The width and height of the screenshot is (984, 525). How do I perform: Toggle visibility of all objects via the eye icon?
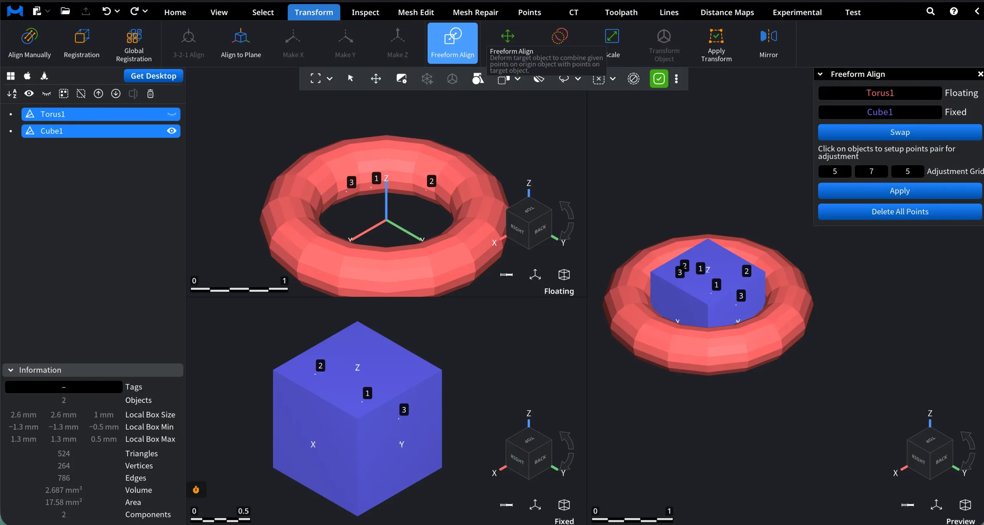point(29,94)
